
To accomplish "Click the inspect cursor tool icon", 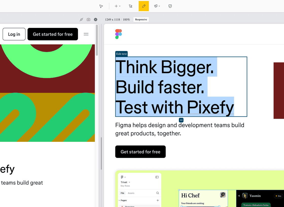I will click(x=131, y=6).
